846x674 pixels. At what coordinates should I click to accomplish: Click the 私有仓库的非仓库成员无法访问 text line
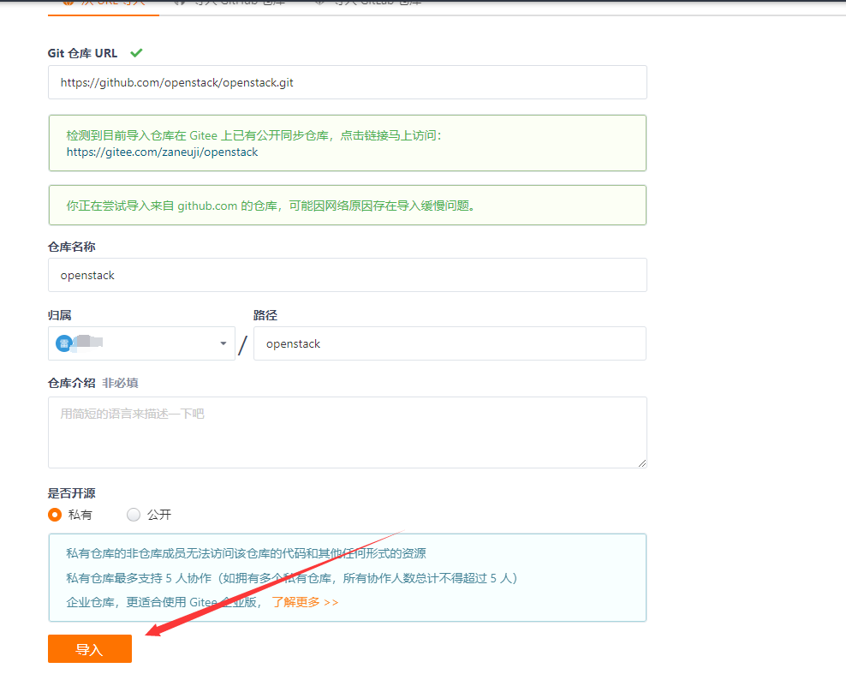pyautogui.click(x=246, y=553)
